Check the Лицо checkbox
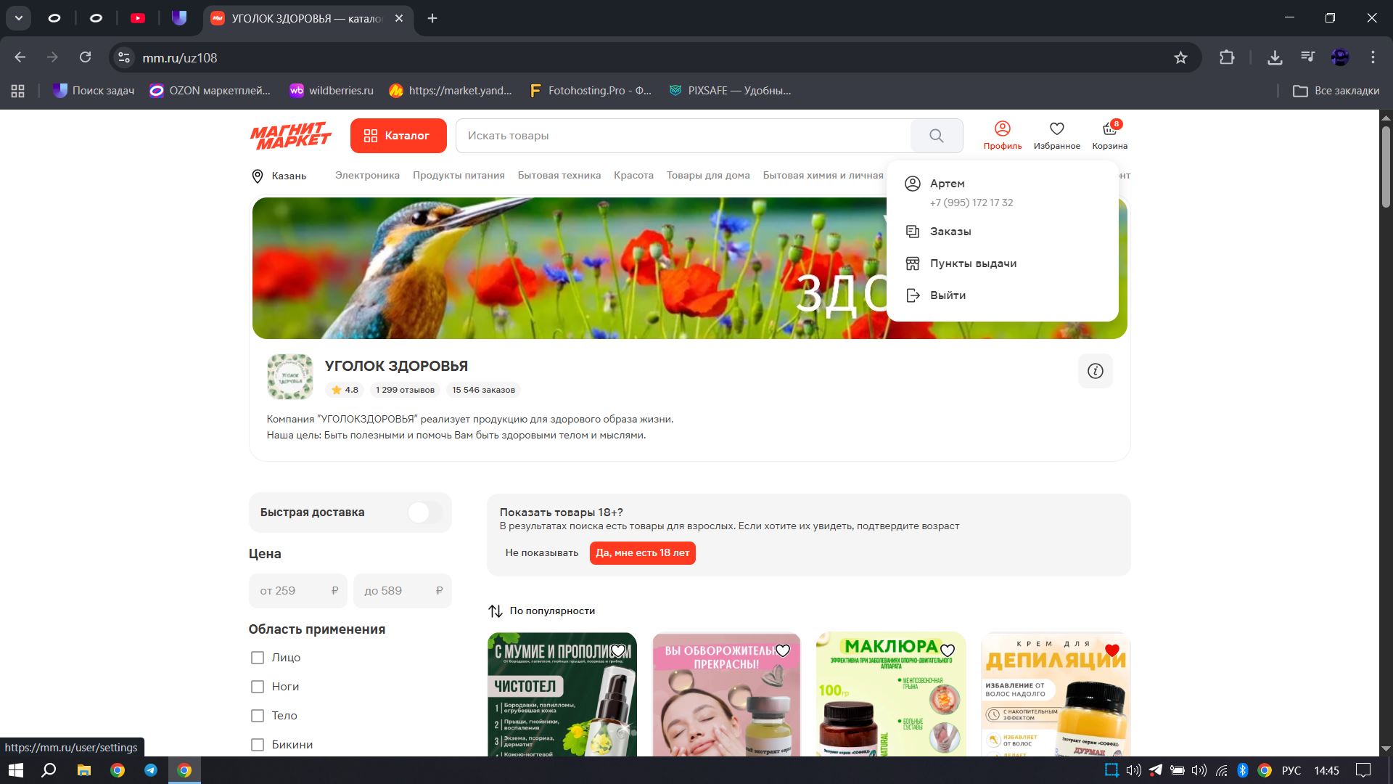The image size is (1393, 784). coord(258,658)
